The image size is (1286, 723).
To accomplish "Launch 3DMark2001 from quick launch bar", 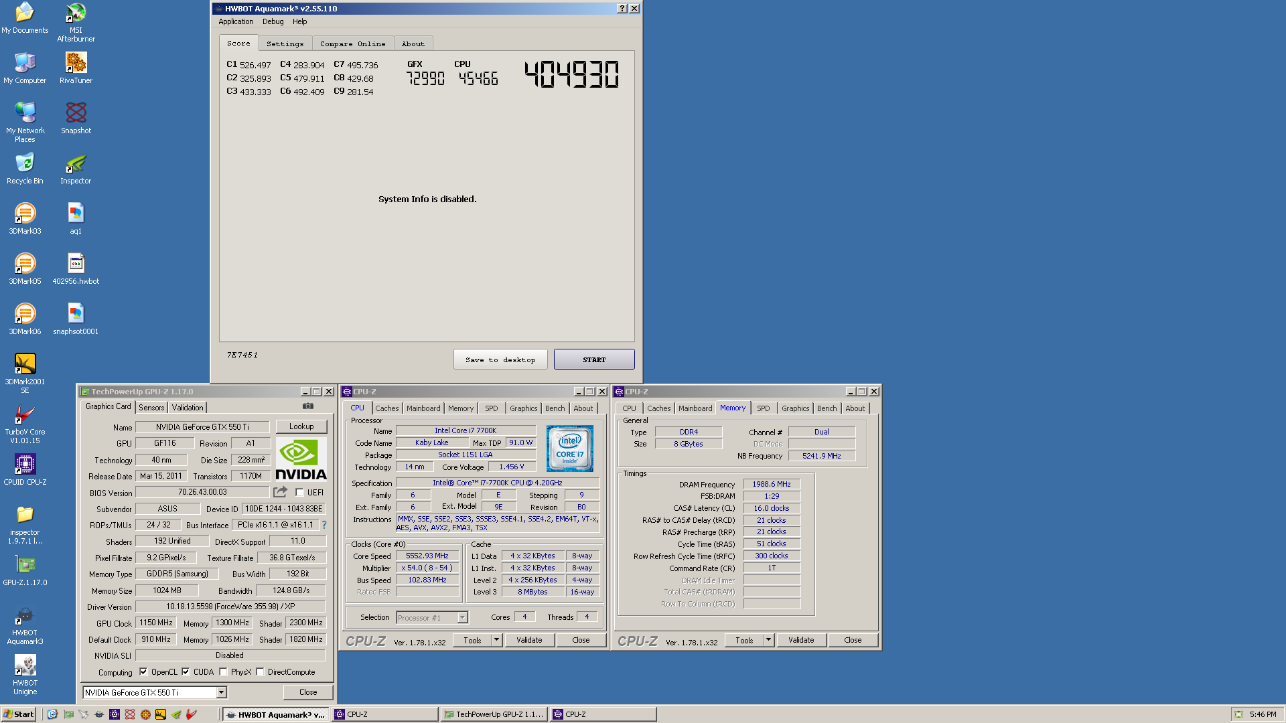I will point(161,714).
